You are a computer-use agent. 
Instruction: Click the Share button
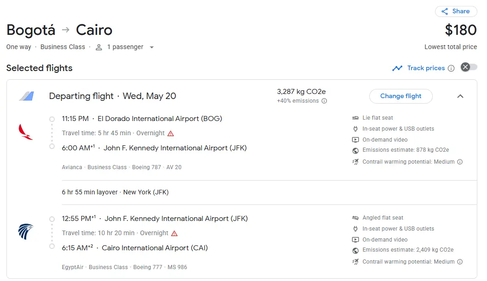pos(456,11)
